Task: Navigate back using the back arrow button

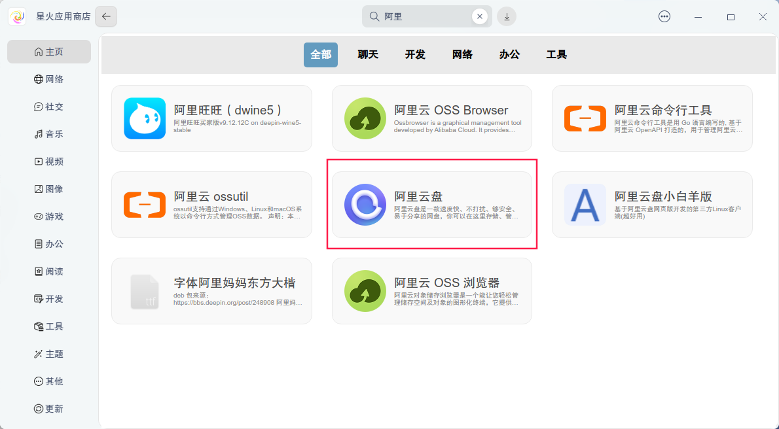Action: tap(105, 16)
